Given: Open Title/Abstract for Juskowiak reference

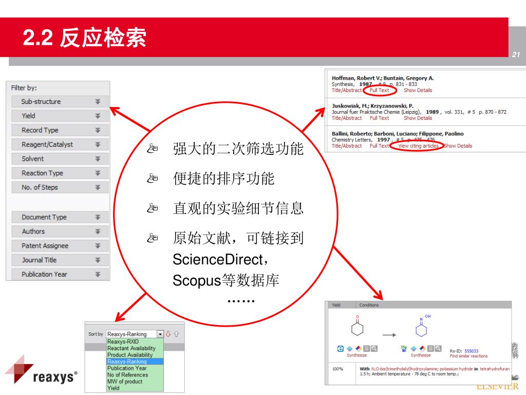Looking at the screenshot, I should 347,118.
